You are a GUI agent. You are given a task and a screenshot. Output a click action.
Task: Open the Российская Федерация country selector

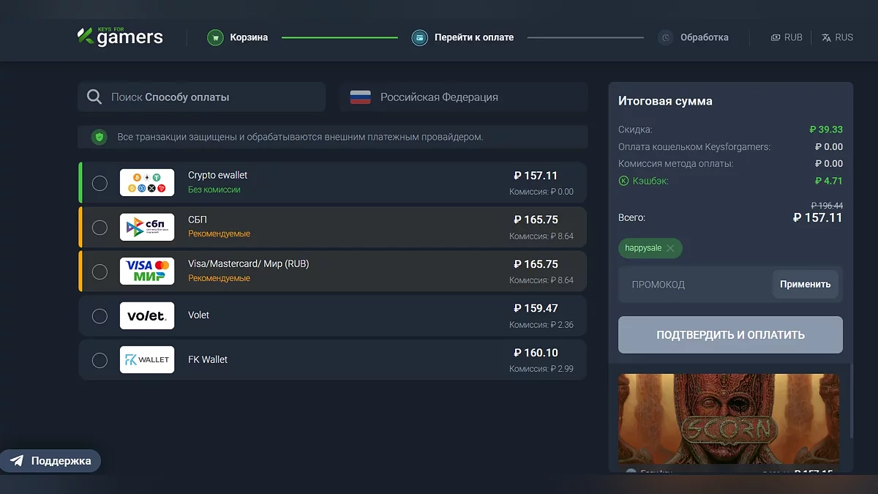coord(463,97)
